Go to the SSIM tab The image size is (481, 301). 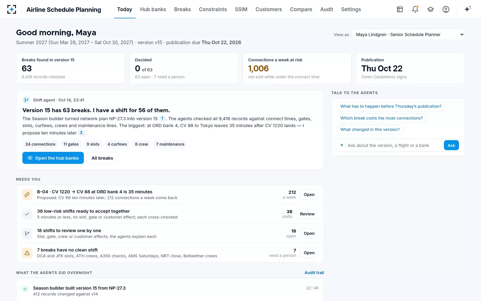coord(241,9)
